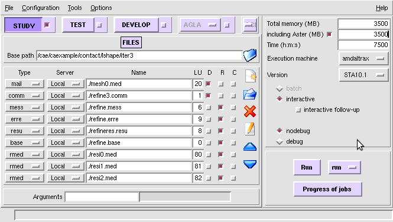393x222 pixels.
Task: Switch to the DEVELOP tab
Action: tap(136, 25)
